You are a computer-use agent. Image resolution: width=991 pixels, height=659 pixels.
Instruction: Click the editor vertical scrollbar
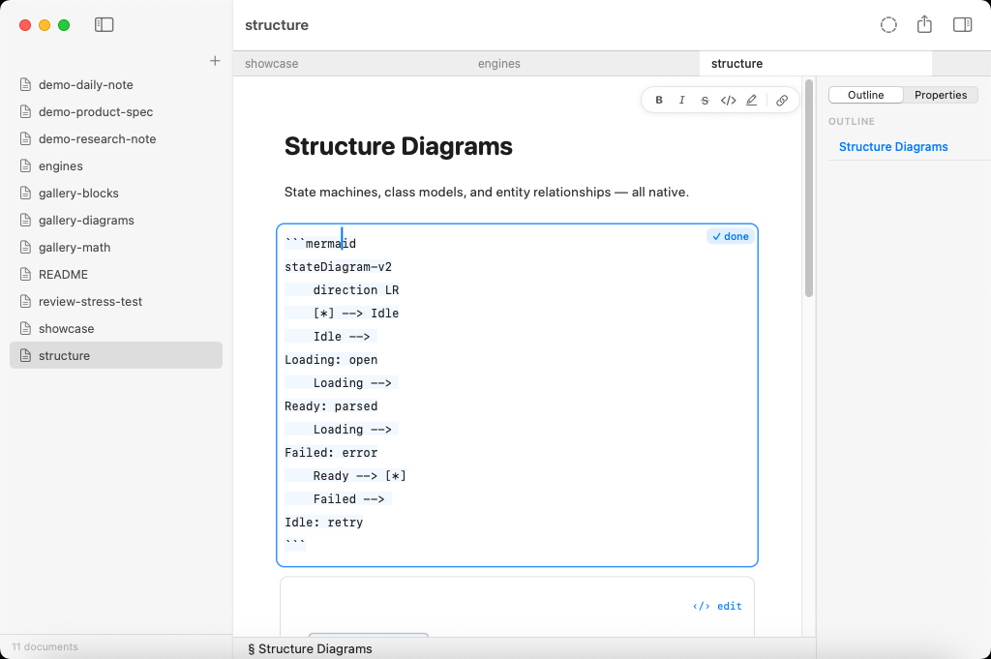point(808,189)
